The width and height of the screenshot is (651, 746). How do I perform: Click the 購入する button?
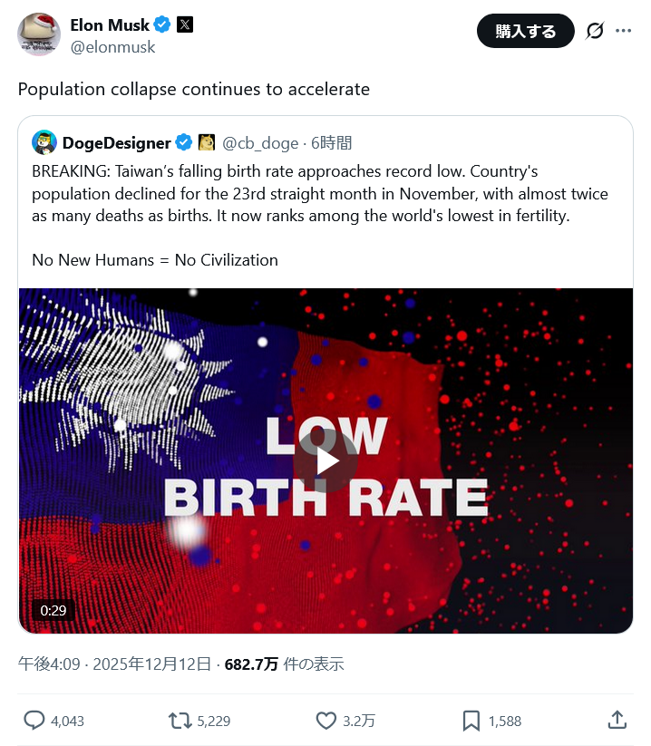click(525, 31)
